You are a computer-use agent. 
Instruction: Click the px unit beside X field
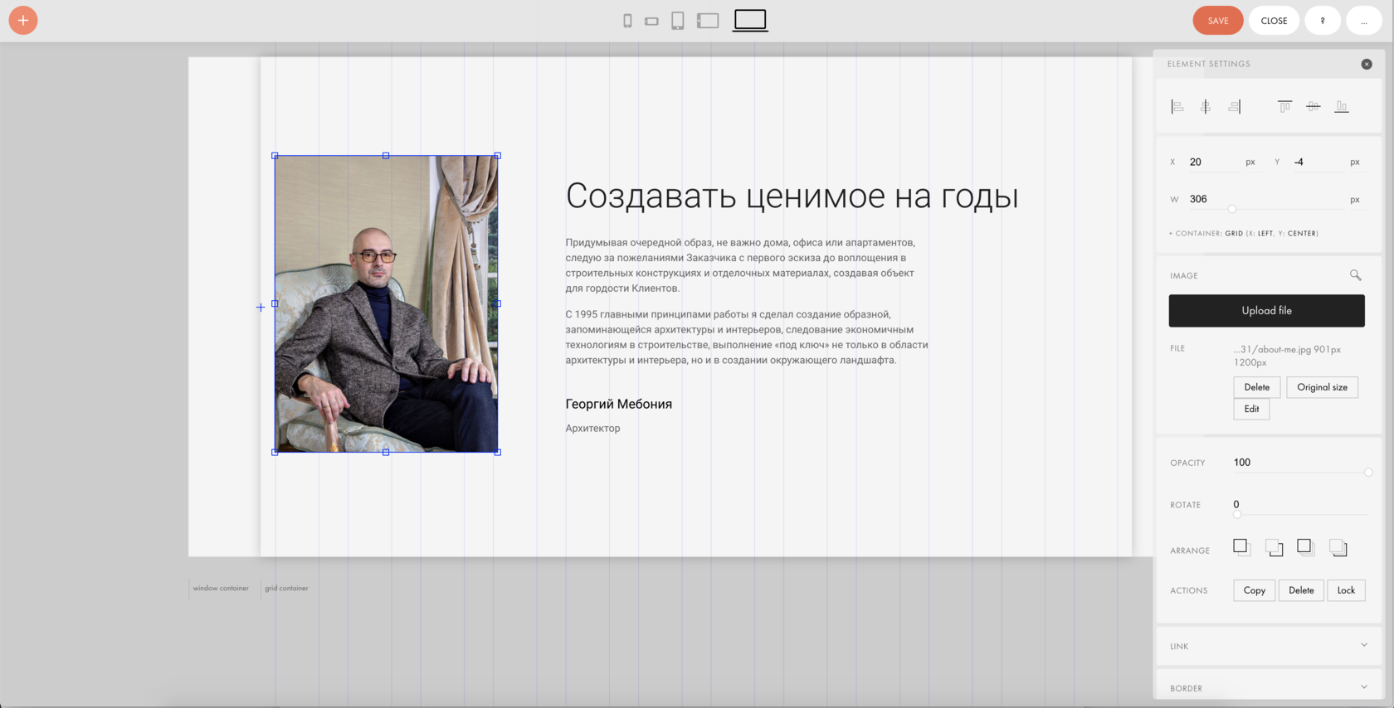[1250, 162]
